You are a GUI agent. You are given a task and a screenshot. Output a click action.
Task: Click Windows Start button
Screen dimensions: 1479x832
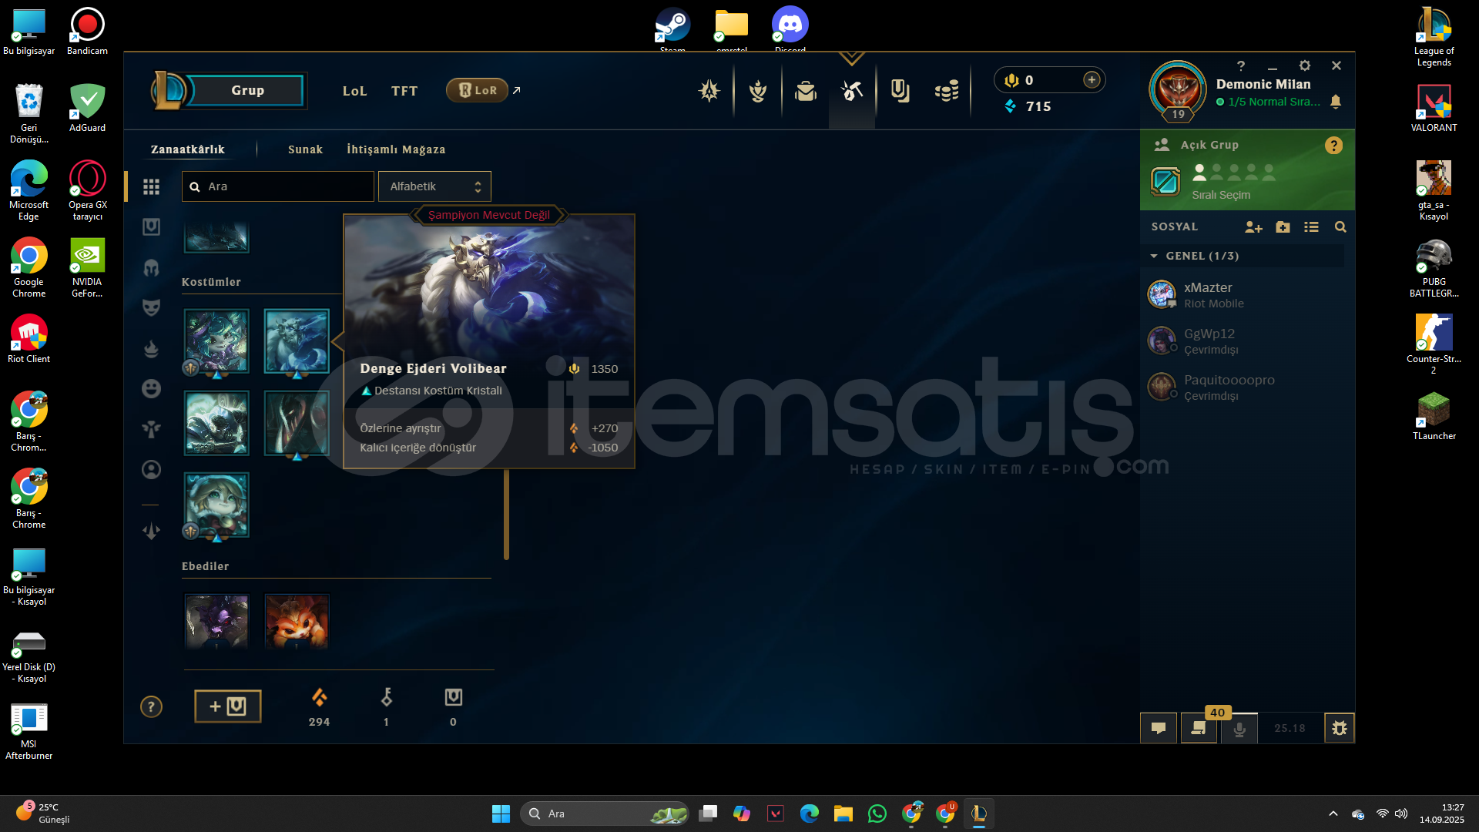[501, 814]
